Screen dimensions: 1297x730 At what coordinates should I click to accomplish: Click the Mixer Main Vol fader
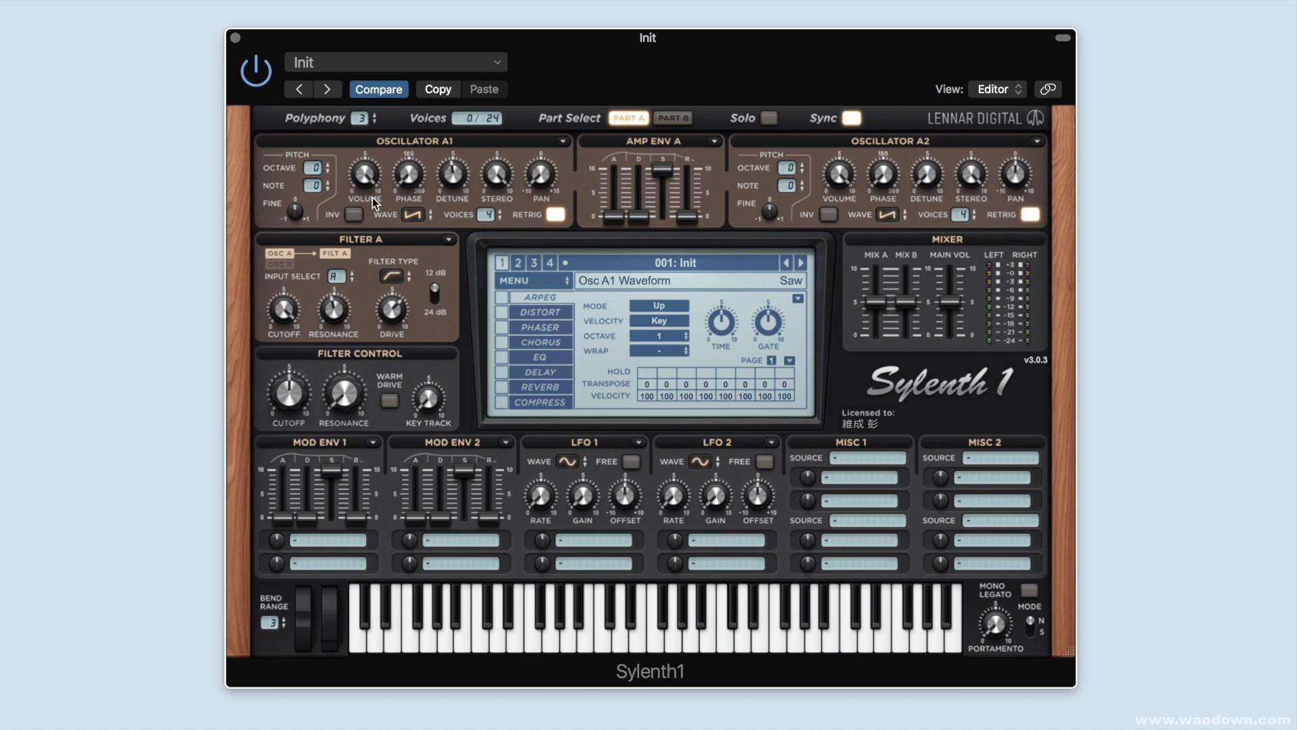pyautogui.click(x=950, y=303)
